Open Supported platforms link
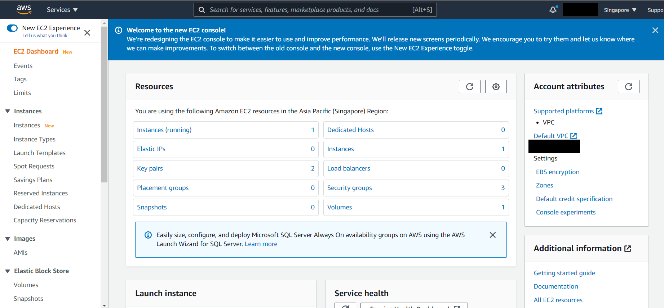This screenshot has width=664, height=308. (564, 111)
